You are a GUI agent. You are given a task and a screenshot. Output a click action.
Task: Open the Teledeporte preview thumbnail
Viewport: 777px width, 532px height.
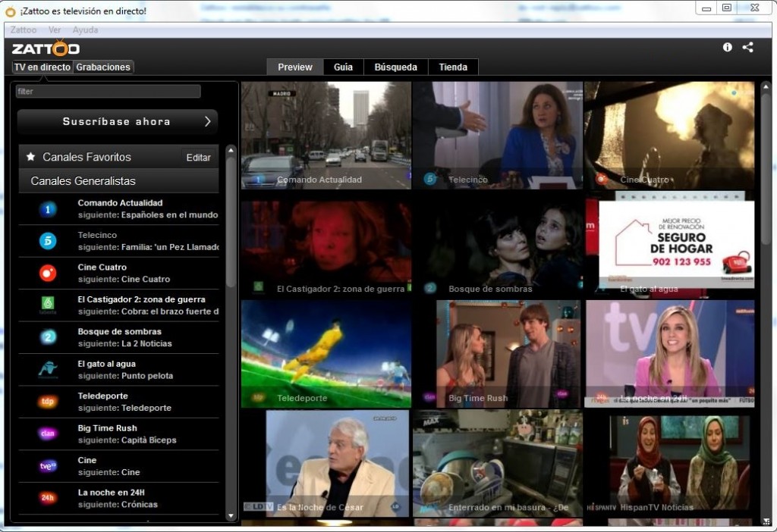click(x=326, y=353)
